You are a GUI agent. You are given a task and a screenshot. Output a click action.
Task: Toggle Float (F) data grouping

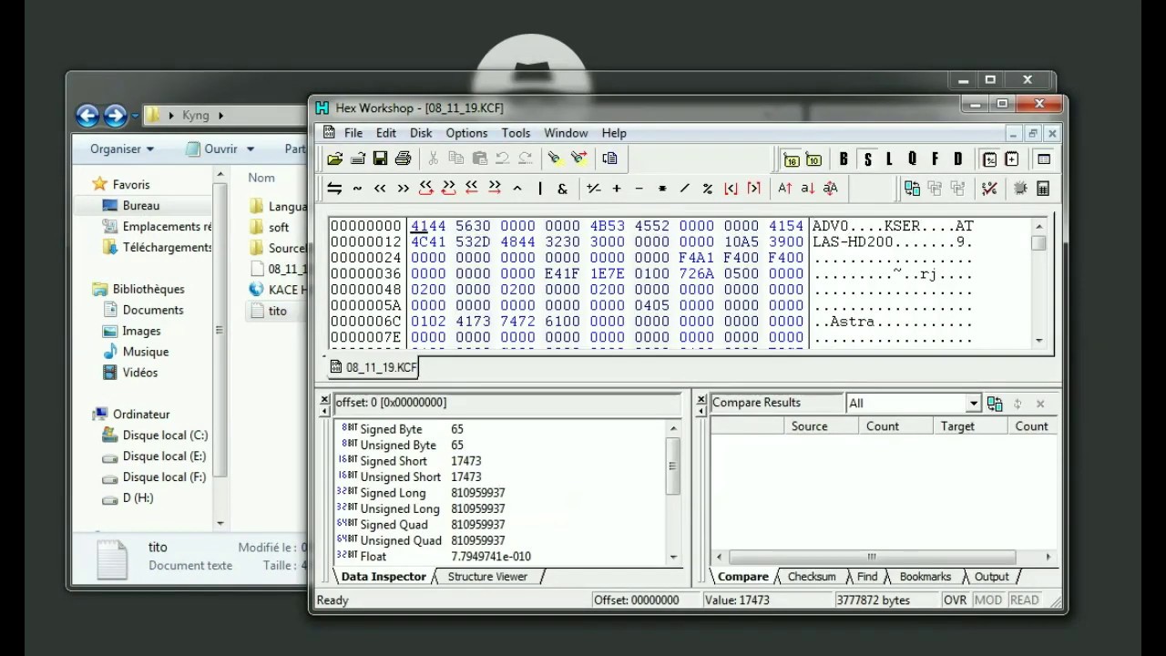[x=935, y=159]
